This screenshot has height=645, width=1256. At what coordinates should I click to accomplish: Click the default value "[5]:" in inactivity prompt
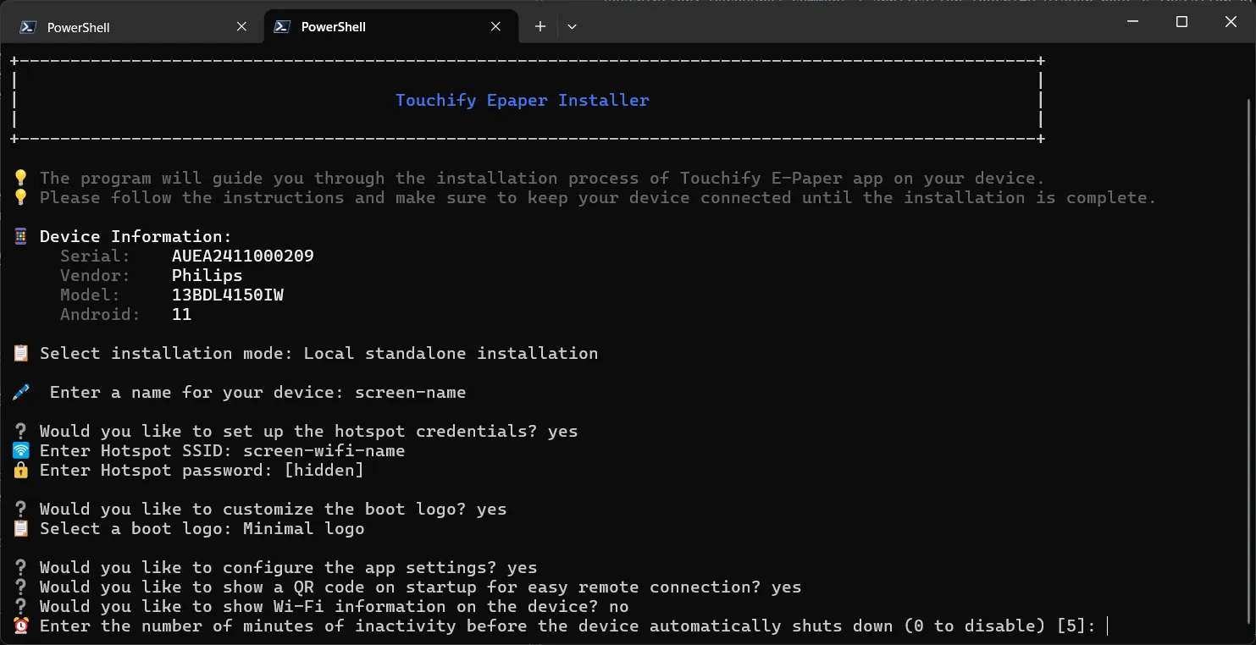(1076, 626)
